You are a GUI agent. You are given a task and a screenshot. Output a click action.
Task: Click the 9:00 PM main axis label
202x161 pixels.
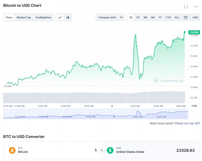(x=89, y=106)
